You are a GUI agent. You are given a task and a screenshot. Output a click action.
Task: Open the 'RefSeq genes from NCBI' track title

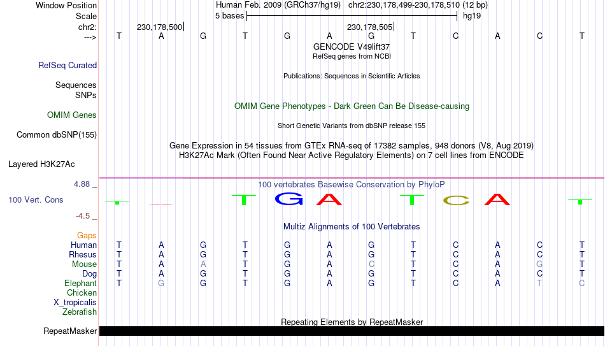pos(352,56)
